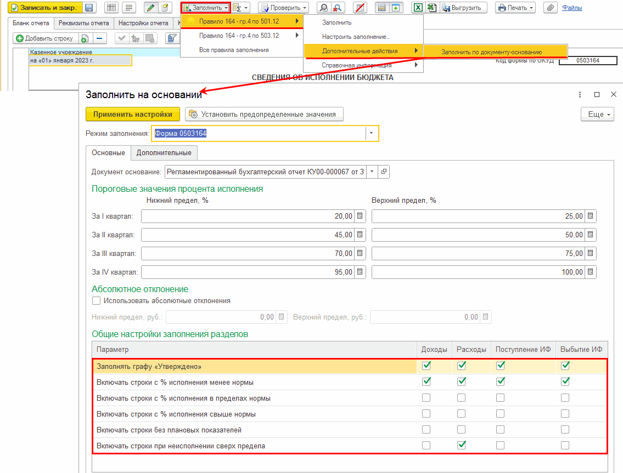Open calculator for IV квартал upper limit

590,272
